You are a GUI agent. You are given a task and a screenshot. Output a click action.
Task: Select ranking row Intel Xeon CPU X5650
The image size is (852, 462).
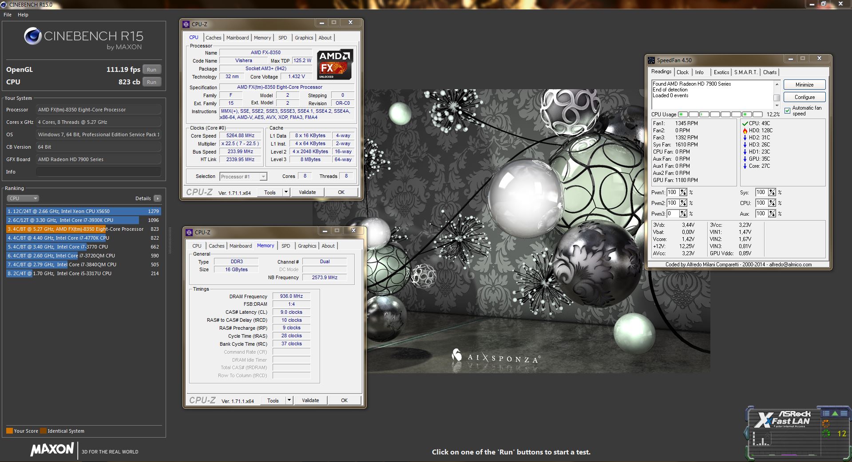(83, 211)
